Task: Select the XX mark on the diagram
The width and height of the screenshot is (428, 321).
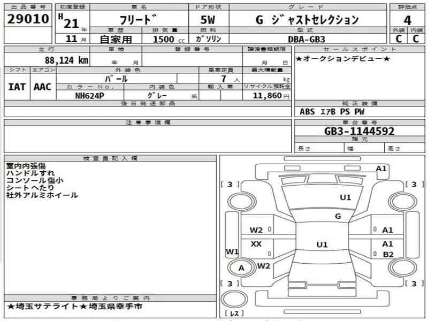Action: click(x=256, y=244)
